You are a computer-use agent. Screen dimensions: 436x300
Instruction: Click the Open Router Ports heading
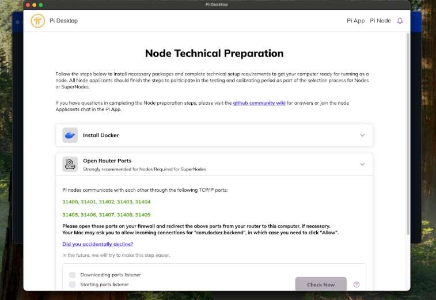coord(107,161)
